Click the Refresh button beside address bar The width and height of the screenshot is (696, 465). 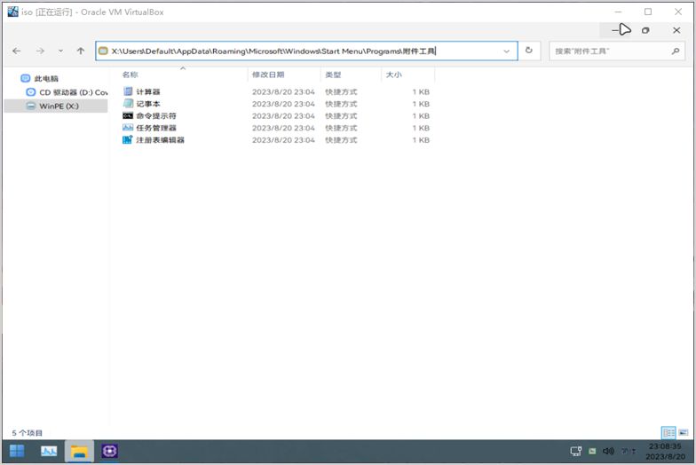click(x=529, y=51)
